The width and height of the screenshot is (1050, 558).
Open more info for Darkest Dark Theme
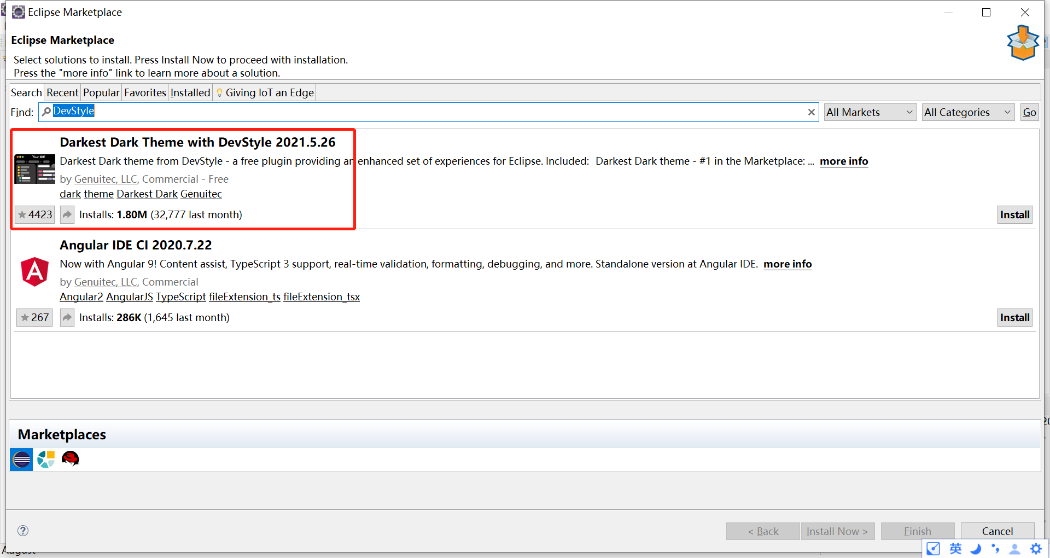point(844,161)
